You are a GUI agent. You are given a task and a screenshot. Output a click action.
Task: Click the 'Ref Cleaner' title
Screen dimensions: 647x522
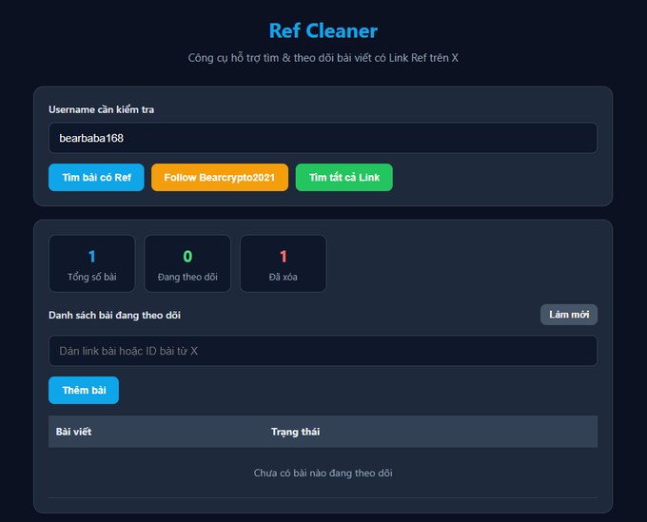click(x=323, y=31)
